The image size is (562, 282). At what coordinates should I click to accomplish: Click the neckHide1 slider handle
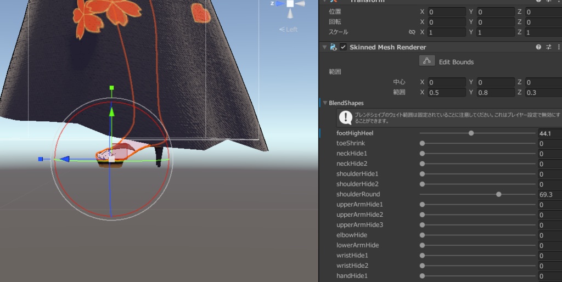point(422,154)
